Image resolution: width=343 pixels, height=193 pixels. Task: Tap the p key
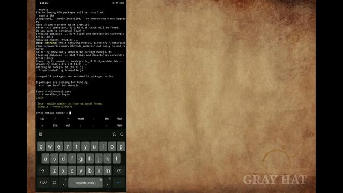click(121, 146)
